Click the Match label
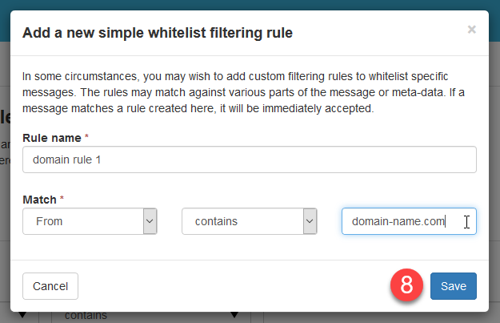The width and height of the screenshot is (500, 323). tap(39, 198)
